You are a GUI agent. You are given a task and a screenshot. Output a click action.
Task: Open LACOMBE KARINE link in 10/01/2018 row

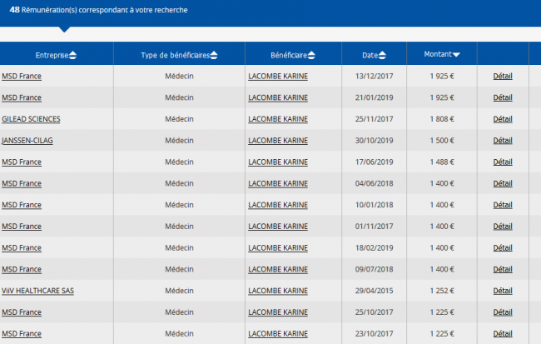(278, 205)
